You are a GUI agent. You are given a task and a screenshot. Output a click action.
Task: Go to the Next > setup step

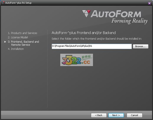(x=116, y=115)
